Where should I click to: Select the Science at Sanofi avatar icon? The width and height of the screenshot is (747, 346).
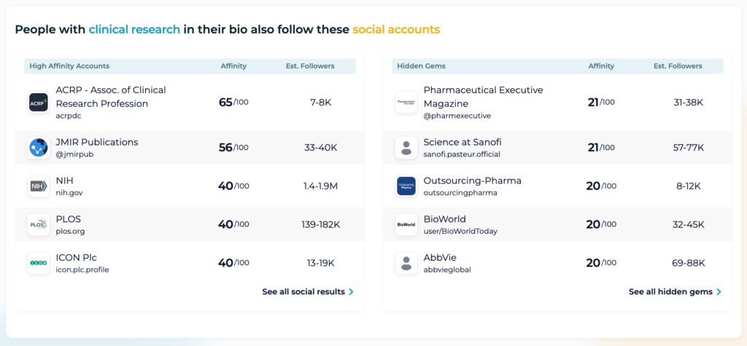(406, 148)
